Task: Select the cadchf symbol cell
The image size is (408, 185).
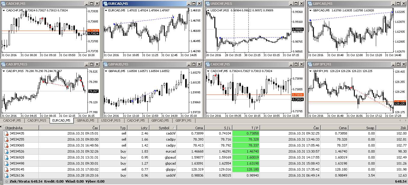Action: [x=164, y=133]
